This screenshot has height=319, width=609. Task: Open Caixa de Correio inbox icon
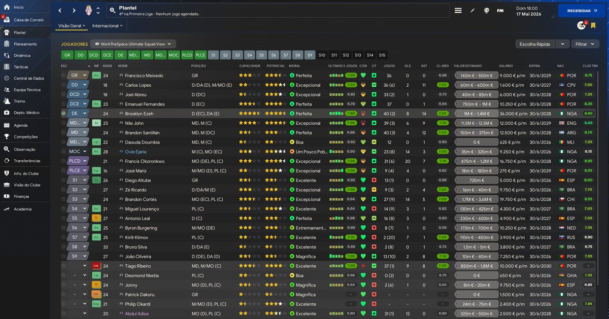click(x=6, y=20)
